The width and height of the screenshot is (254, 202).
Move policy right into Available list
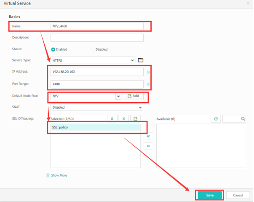(148, 146)
